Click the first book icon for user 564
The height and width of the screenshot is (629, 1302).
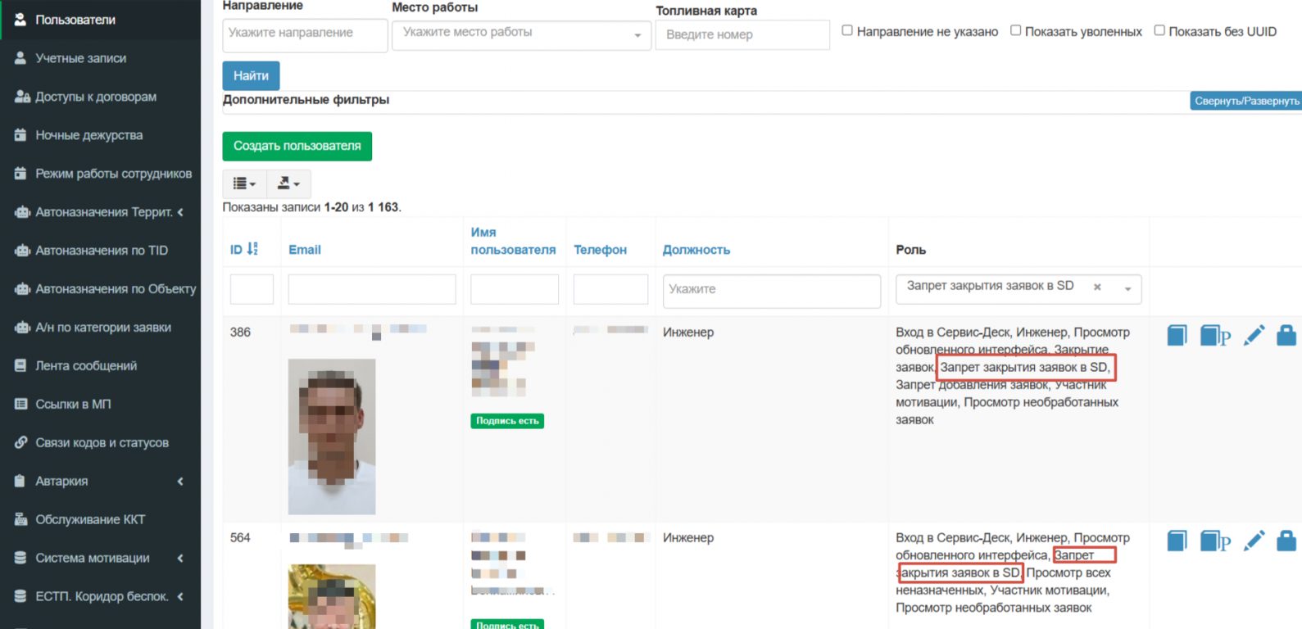[x=1177, y=541]
